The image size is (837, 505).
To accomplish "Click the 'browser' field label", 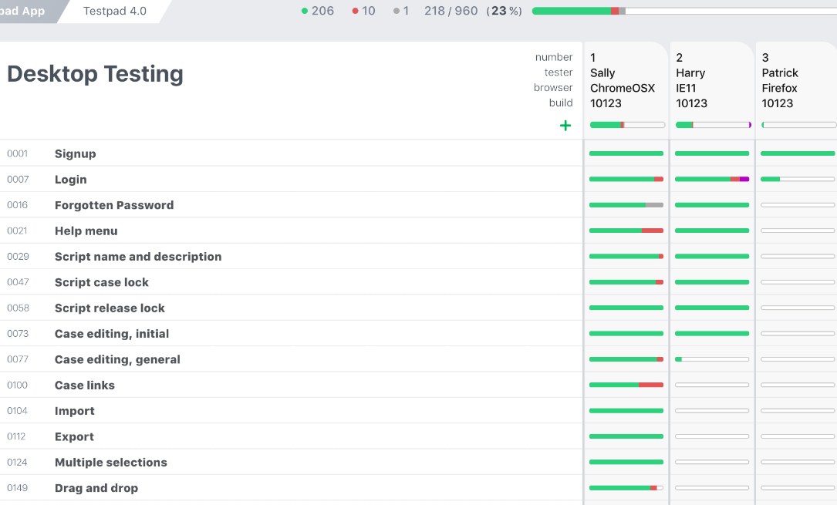I will [x=553, y=87].
